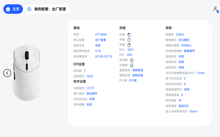
Task: Click the 直线修正 value 关闭
Action: tap(181, 62)
